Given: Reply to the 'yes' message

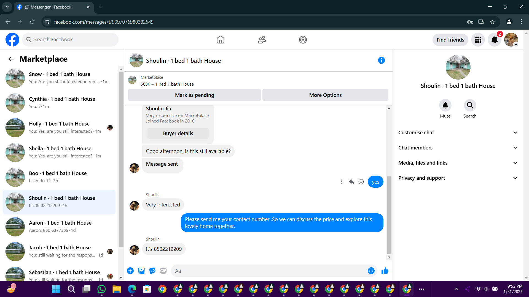Looking at the screenshot, I should pos(351,182).
